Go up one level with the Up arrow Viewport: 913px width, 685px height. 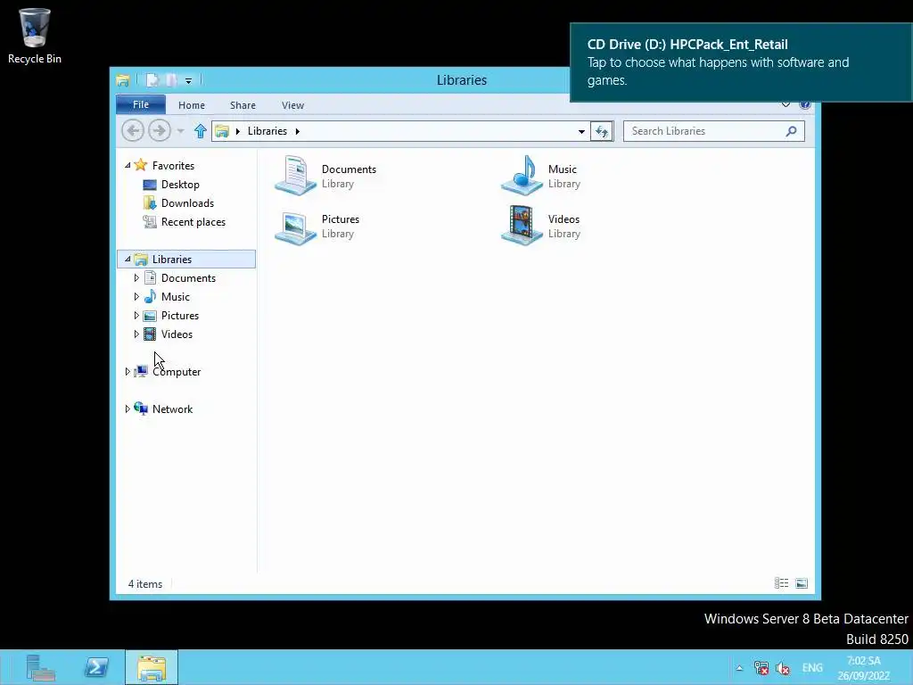[x=201, y=131]
